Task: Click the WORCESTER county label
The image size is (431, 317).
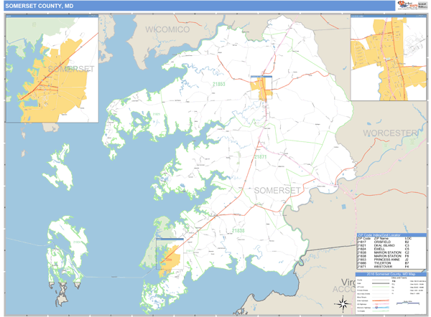Action: click(390, 133)
